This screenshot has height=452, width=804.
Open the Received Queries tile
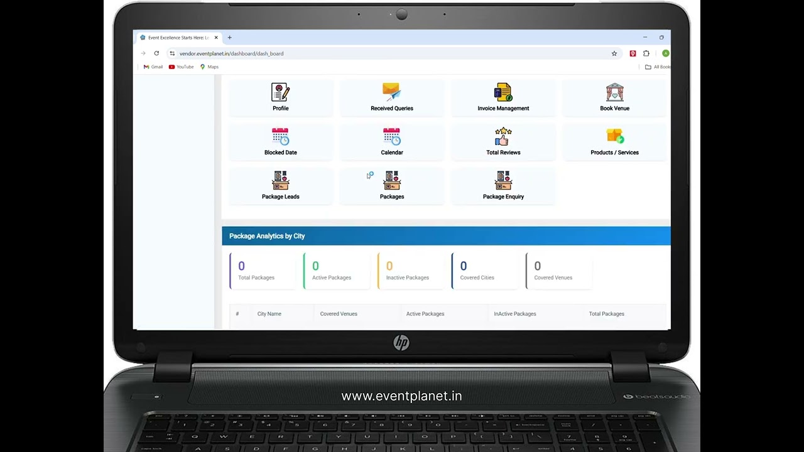pyautogui.click(x=391, y=98)
